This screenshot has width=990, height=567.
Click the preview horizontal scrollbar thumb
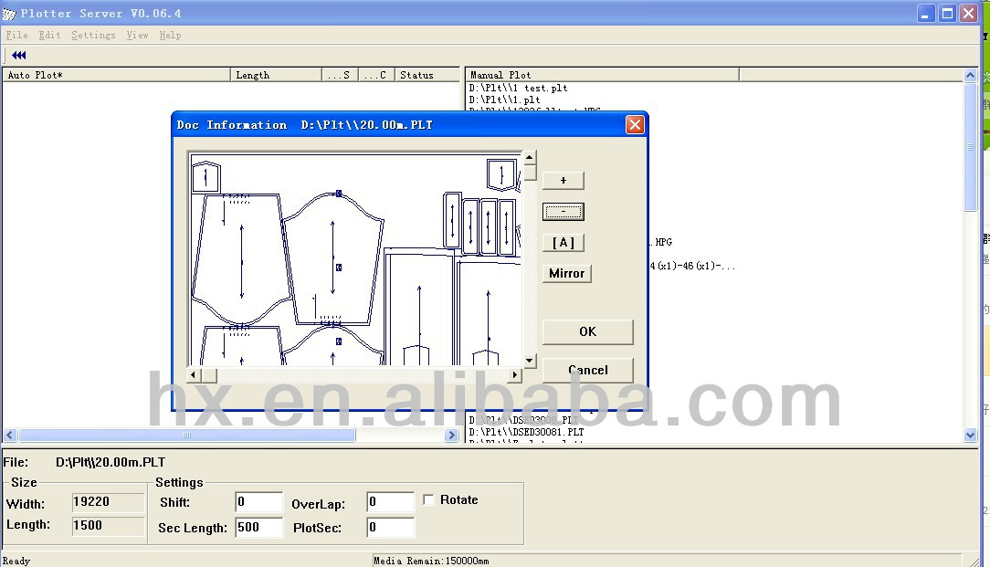[209, 375]
